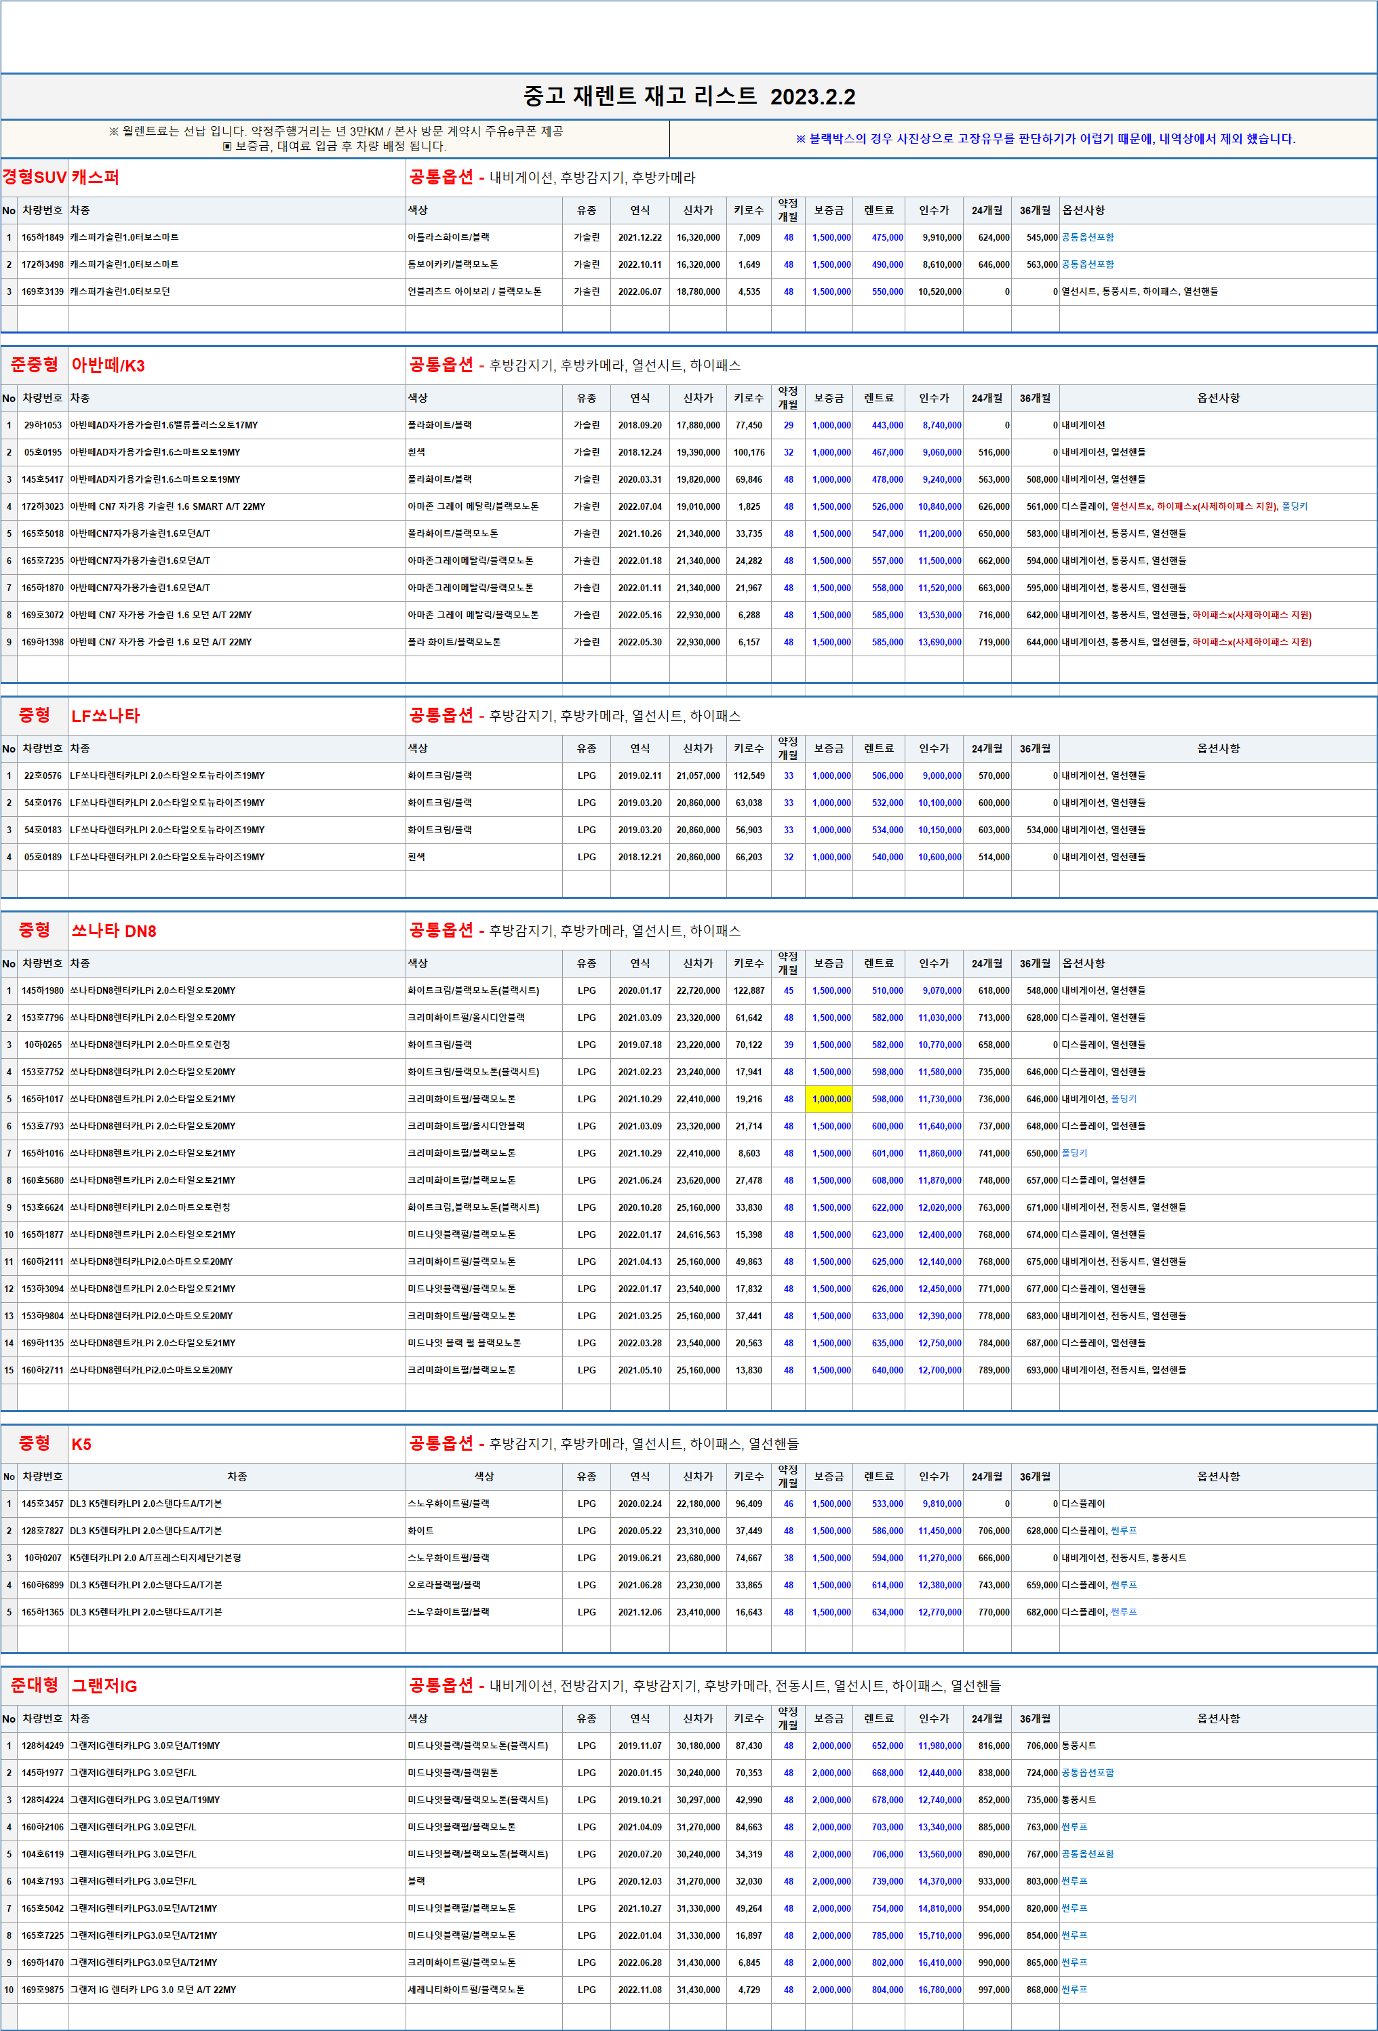Select the '오로라블랙펄/블랙' color cell
The image size is (1378, 2031).
tap(484, 1586)
